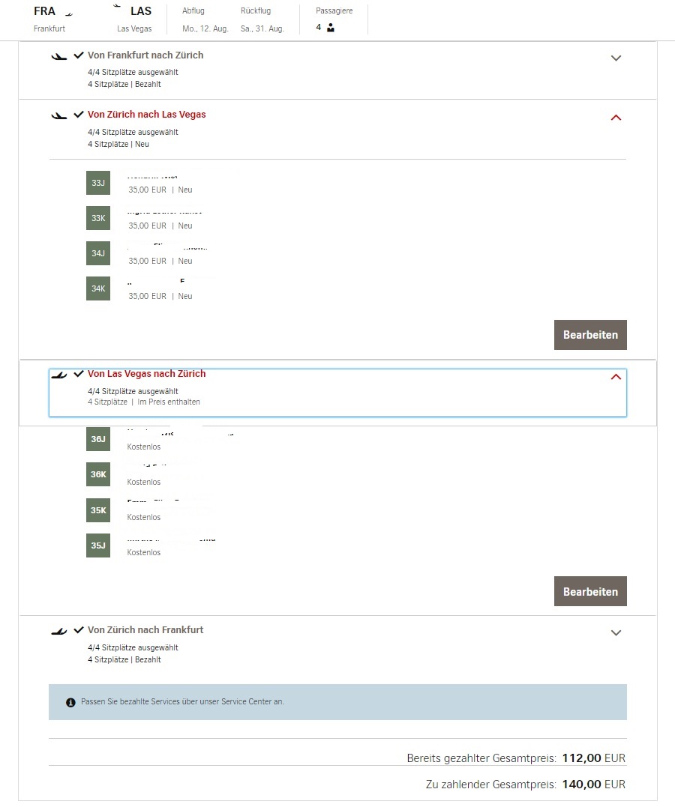Collapse the Las Vegas nach Zürich section
This screenshot has width=675, height=807.
pos(616,377)
